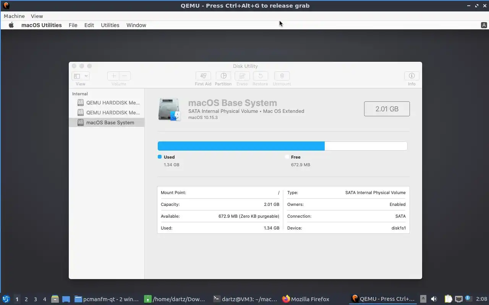Click the remove volume minus button

coord(125,76)
